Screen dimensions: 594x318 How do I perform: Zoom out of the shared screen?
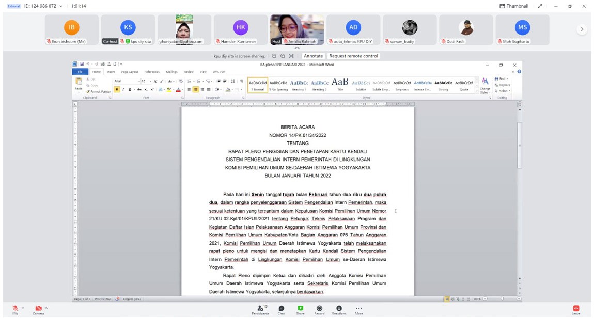[x=274, y=56]
